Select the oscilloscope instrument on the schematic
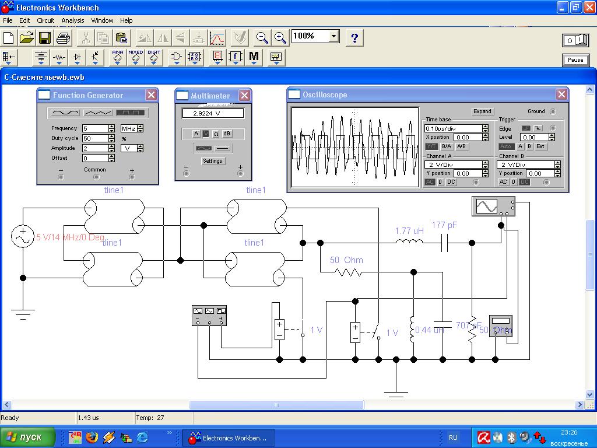This screenshot has height=448, width=597. (x=493, y=206)
